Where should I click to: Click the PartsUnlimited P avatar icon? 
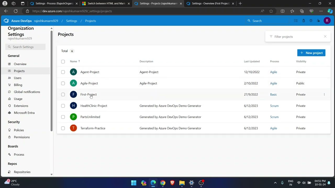73,117
